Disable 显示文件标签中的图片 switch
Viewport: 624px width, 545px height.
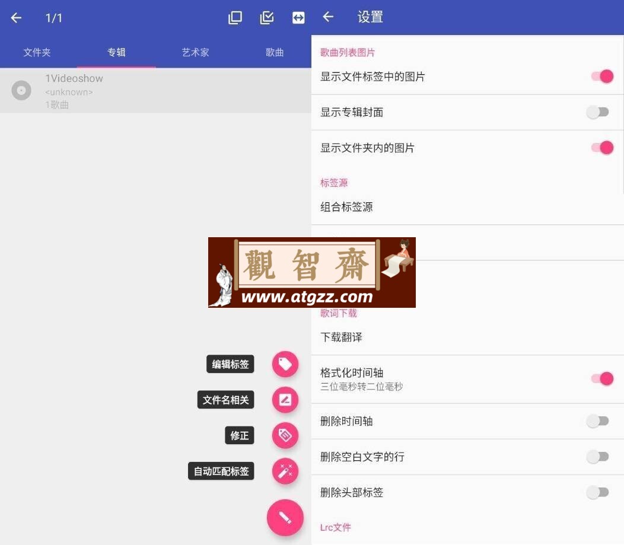(602, 77)
